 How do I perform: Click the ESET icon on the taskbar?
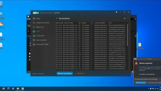tap(23, 88)
